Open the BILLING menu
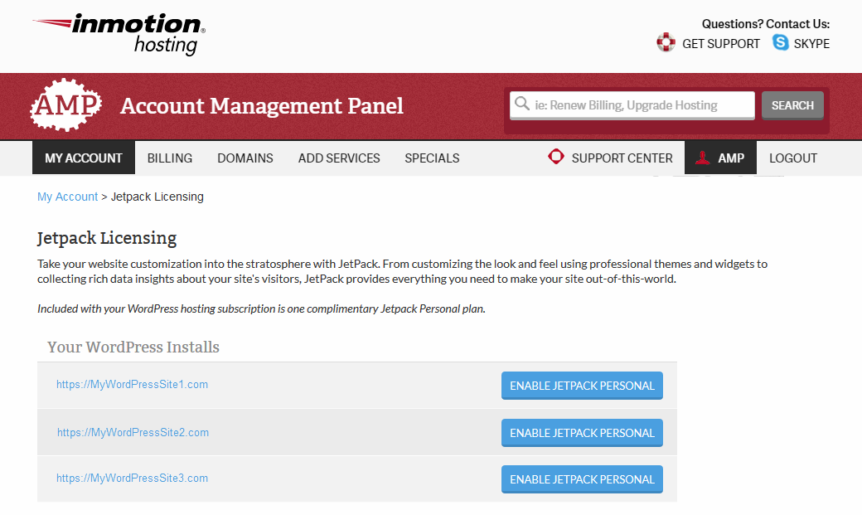The height and width of the screenshot is (515, 862). click(x=170, y=158)
